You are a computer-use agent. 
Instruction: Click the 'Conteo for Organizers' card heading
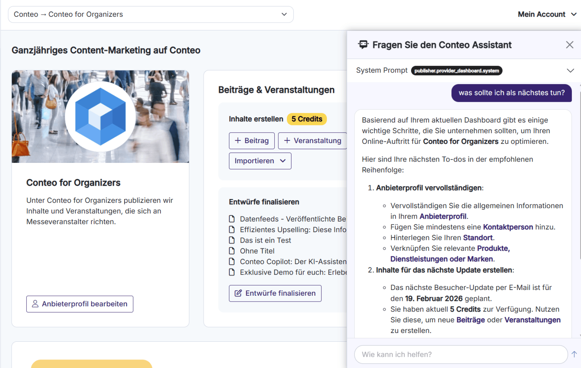(73, 183)
